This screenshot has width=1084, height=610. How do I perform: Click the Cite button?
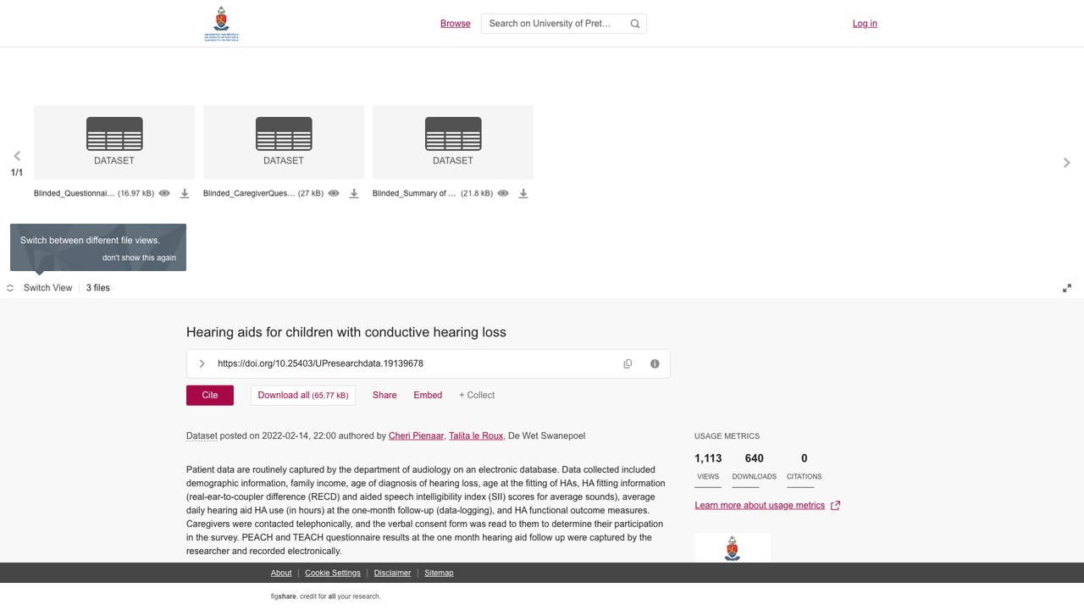[x=210, y=395]
